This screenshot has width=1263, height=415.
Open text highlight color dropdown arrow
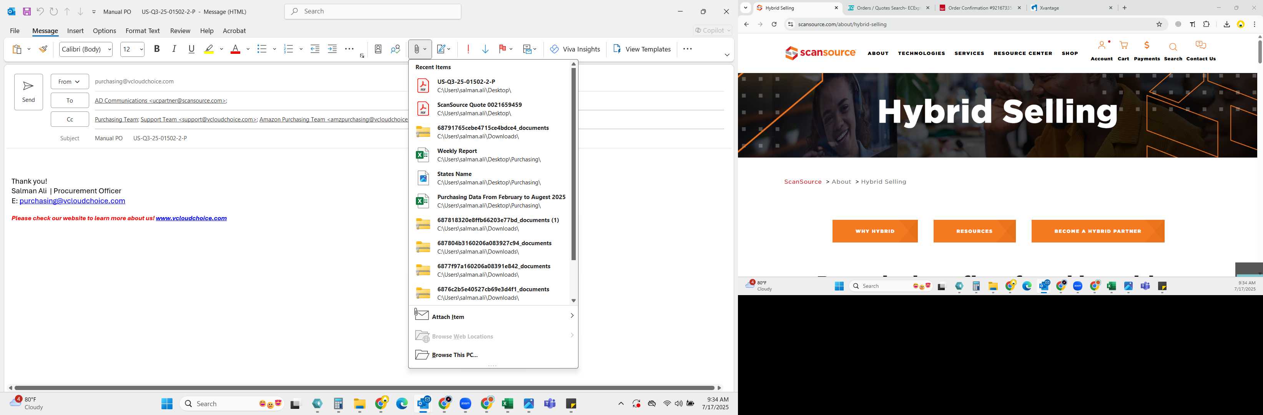(222, 49)
